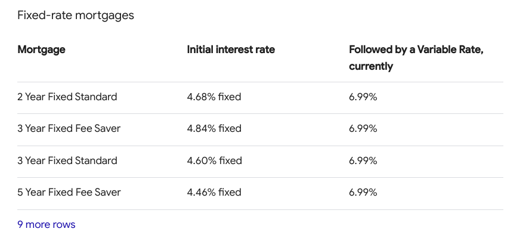Expand the table via '9 more rows'
Image resolution: width=529 pixels, height=244 pixels.
[46, 224]
